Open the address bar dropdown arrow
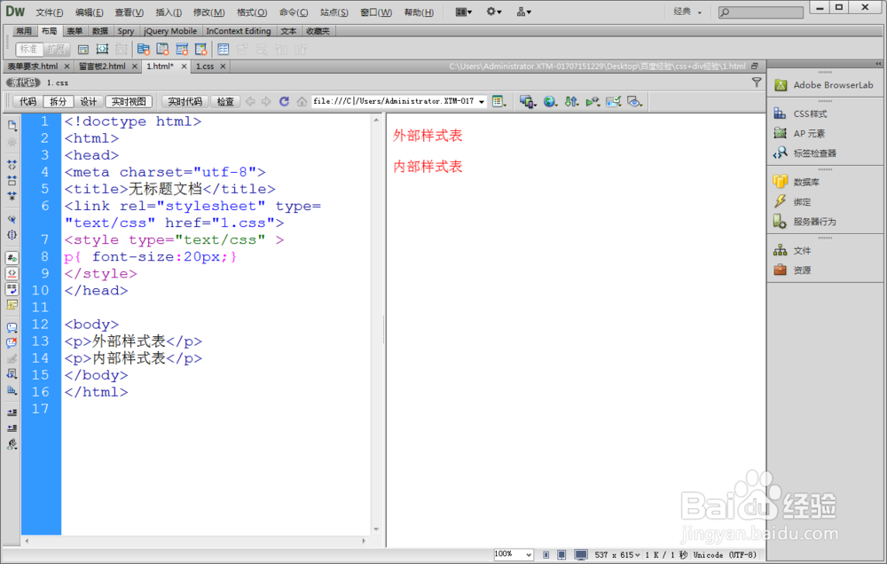This screenshot has height=564, width=887. click(x=482, y=102)
